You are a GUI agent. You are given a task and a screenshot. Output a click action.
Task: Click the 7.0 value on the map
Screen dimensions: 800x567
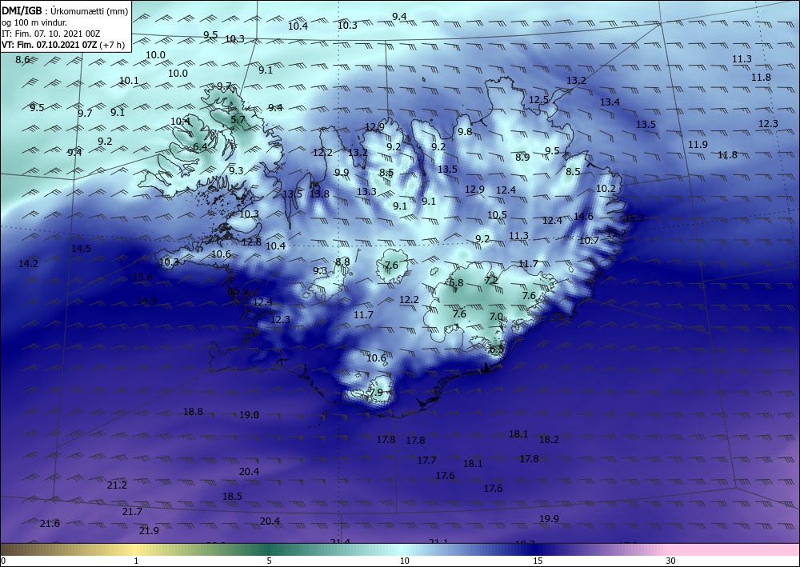point(496,317)
